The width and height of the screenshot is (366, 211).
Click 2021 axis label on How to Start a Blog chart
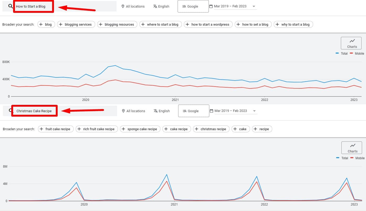coord(175,100)
